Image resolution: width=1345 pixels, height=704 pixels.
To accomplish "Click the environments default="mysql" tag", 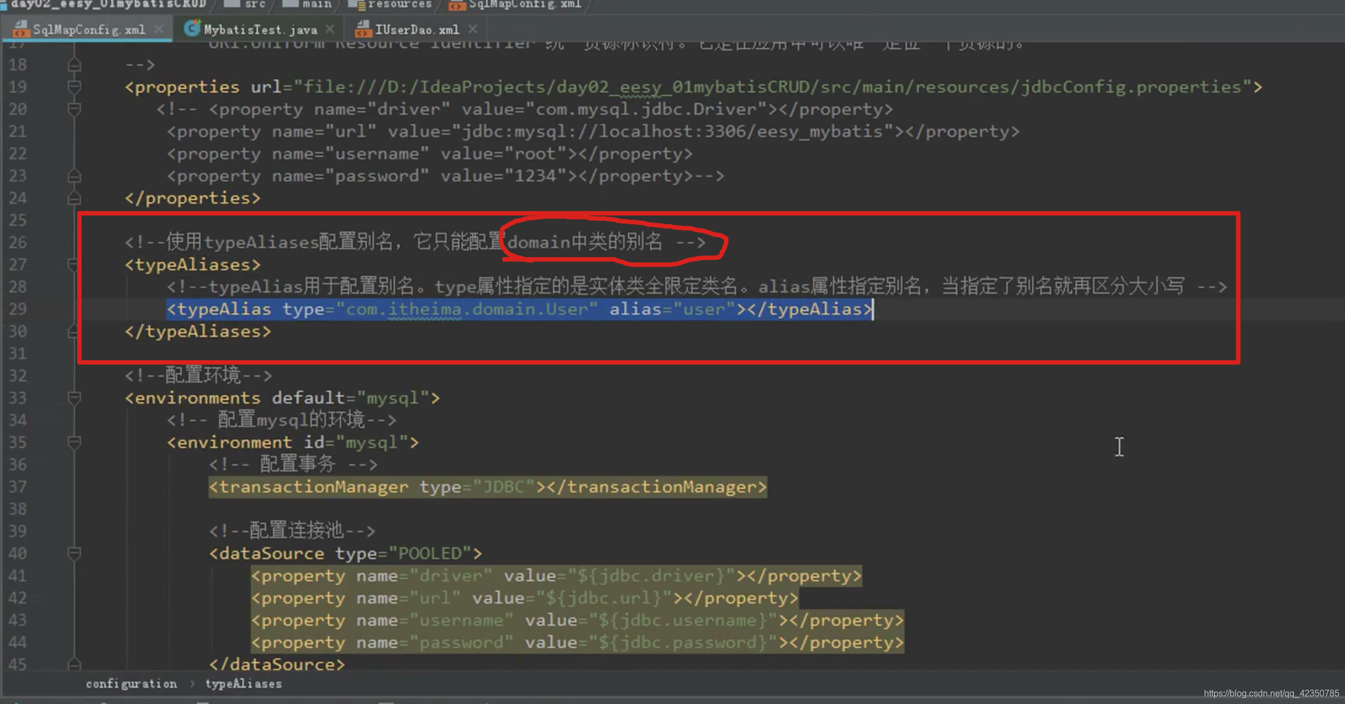I will point(282,398).
